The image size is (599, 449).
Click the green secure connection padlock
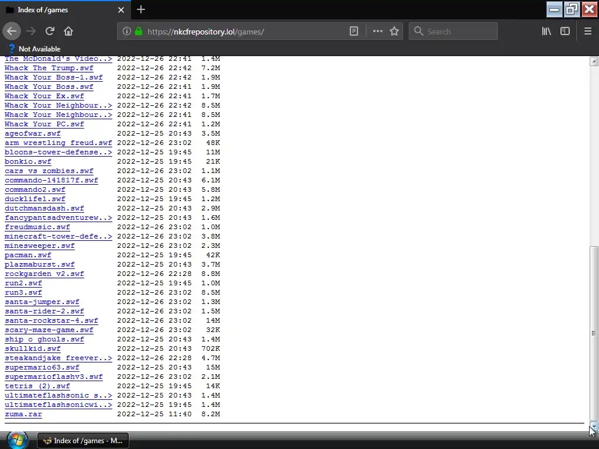click(x=139, y=32)
